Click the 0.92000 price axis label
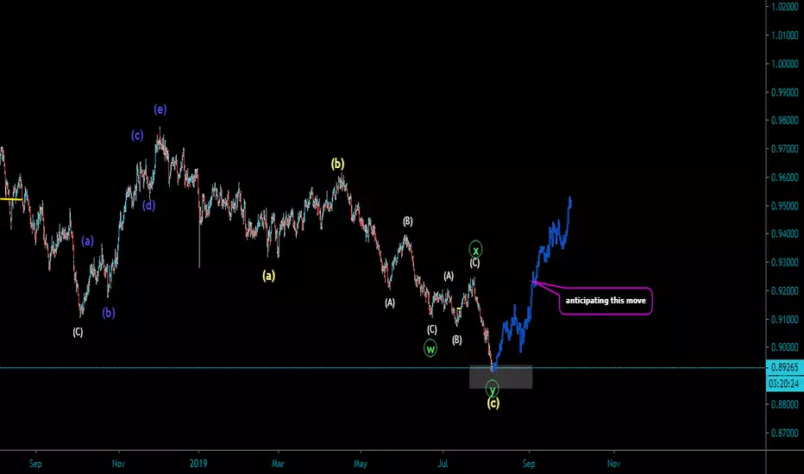Viewport: 804px width, 474px height. tap(784, 290)
